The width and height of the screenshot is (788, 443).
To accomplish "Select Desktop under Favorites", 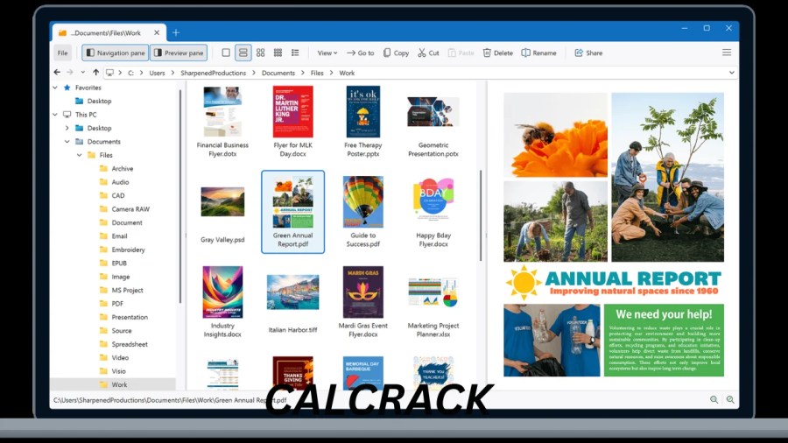I will coord(94,101).
